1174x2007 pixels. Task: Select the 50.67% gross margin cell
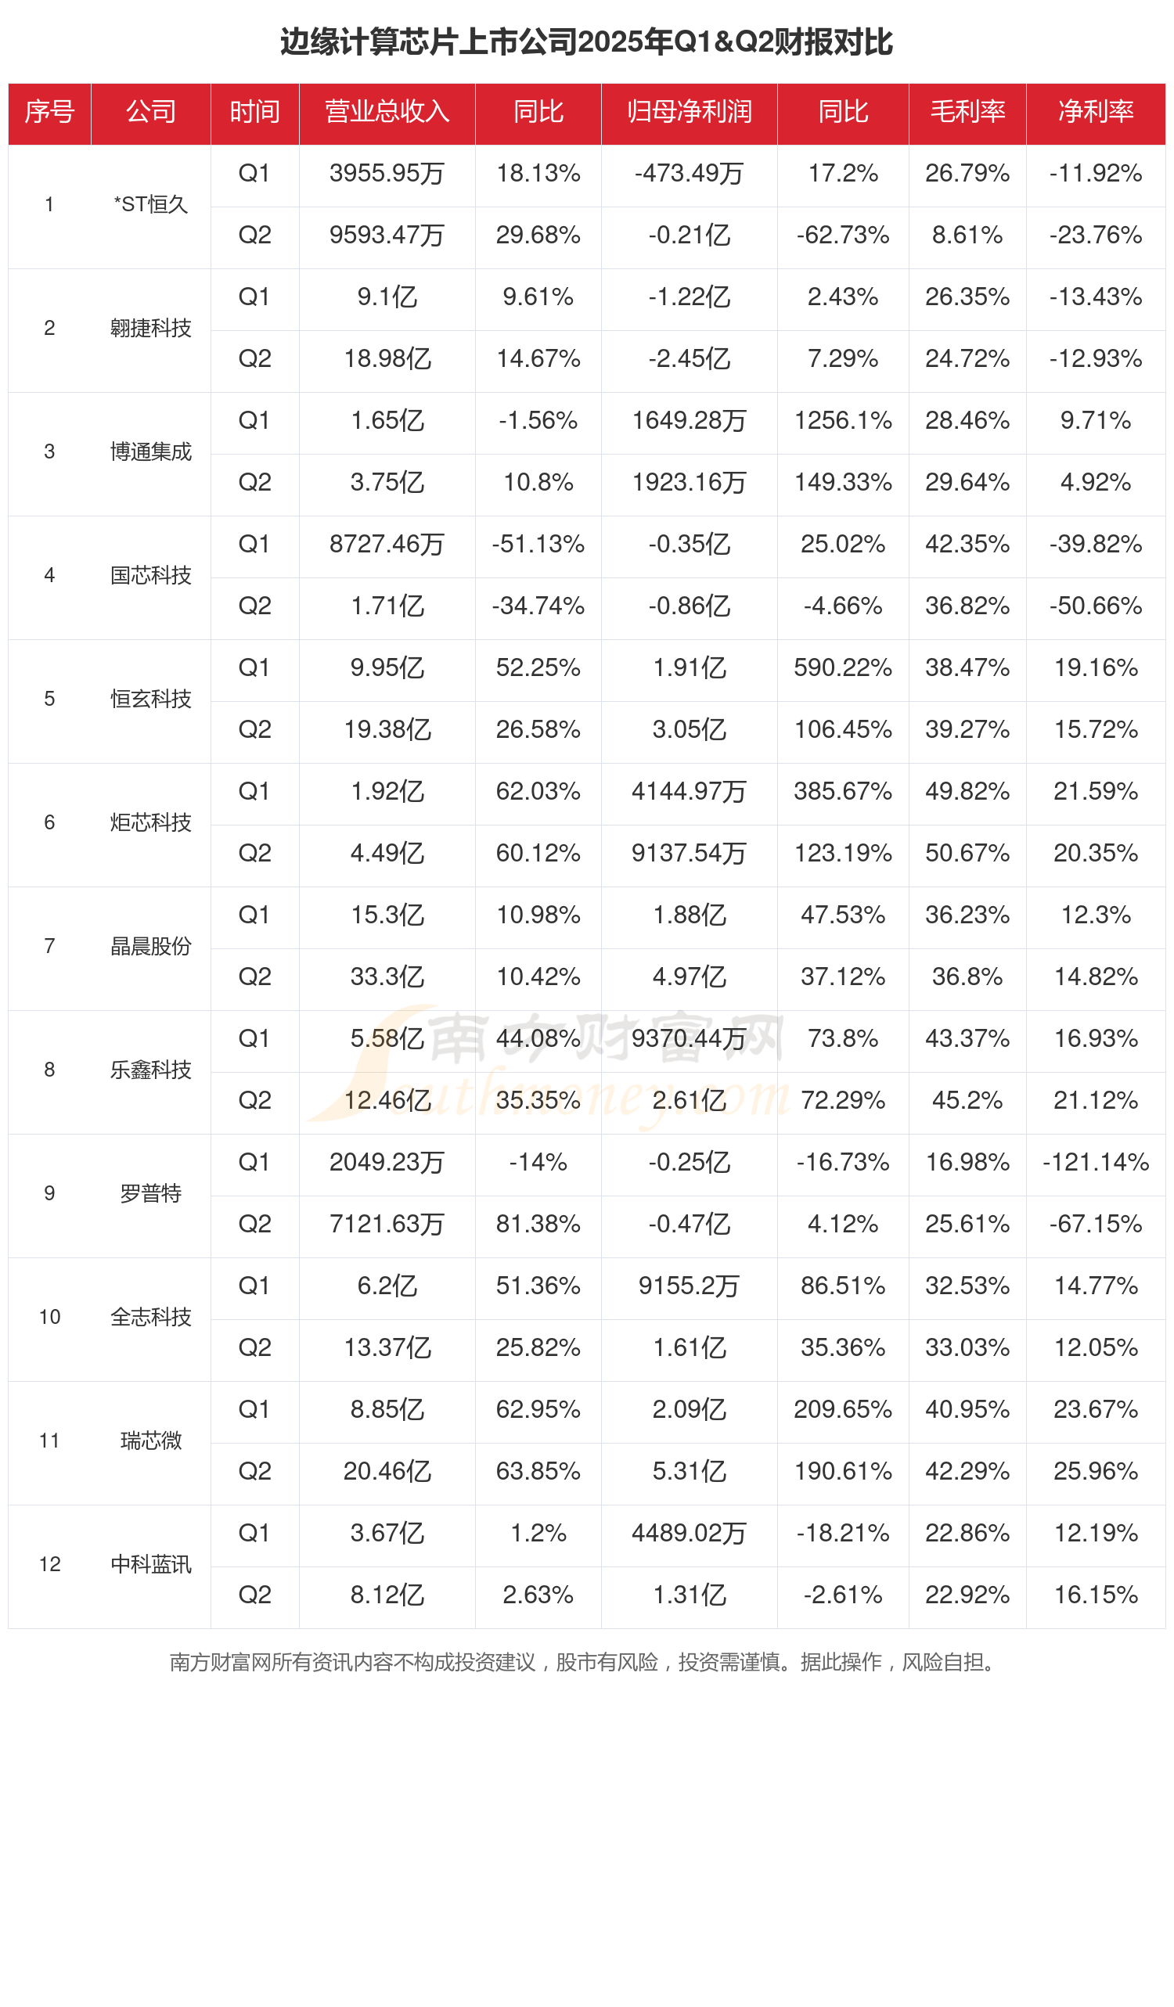click(x=967, y=853)
